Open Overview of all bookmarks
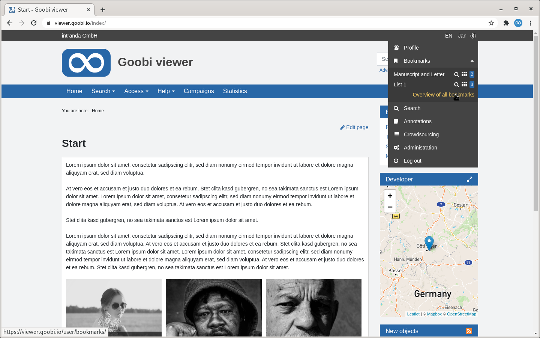The height and width of the screenshot is (338, 540). pos(443,95)
